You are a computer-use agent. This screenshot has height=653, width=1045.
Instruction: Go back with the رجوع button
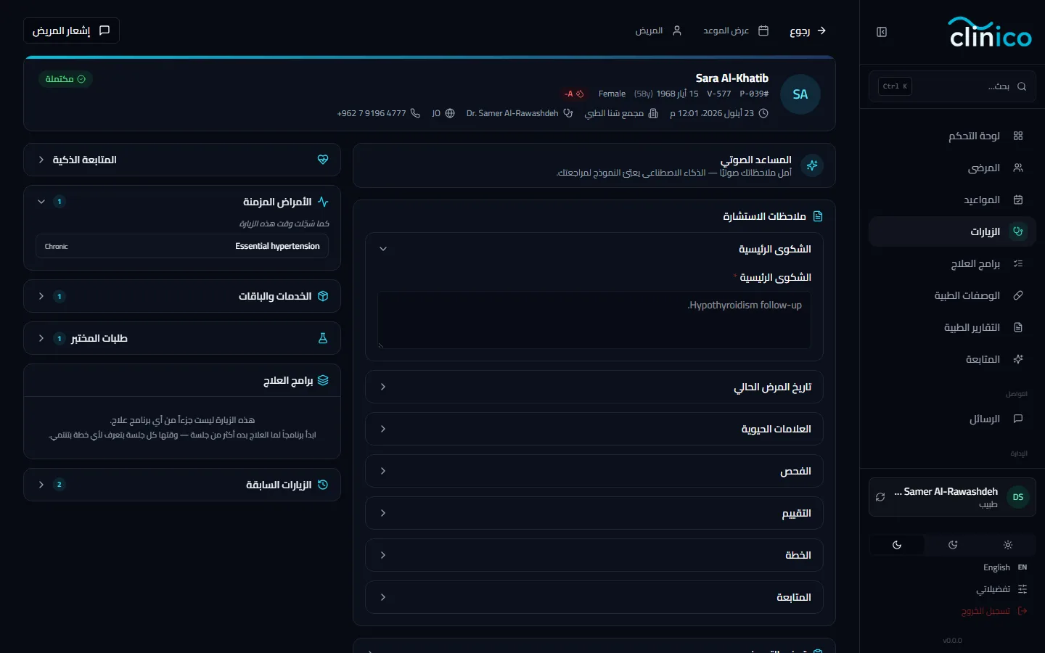pos(808,30)
